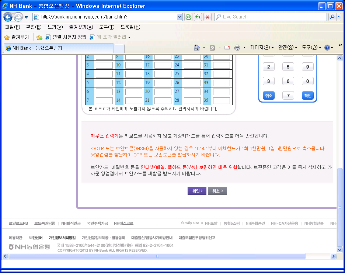Open the 페이지(P) command menu
Viewport: 345px width, 273px height.
pos(262,48)
